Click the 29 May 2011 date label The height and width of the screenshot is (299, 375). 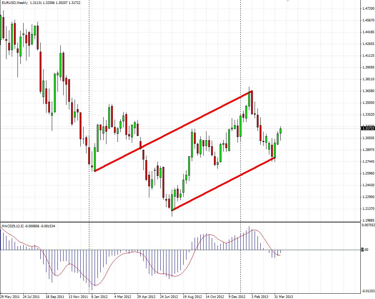point(10,297)
